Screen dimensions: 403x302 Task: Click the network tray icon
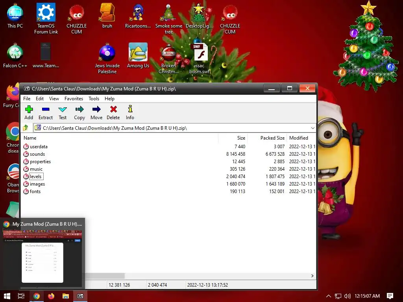[338, 296]
